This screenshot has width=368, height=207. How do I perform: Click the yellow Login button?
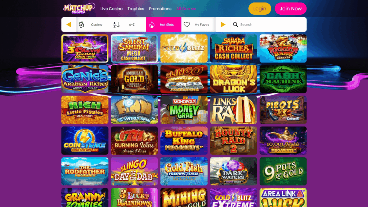(259, 9)
